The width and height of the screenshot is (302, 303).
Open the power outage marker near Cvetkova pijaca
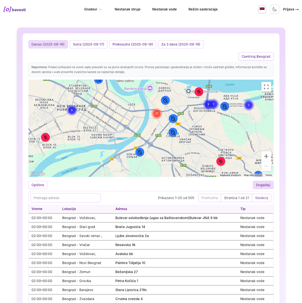pos(221,161)
